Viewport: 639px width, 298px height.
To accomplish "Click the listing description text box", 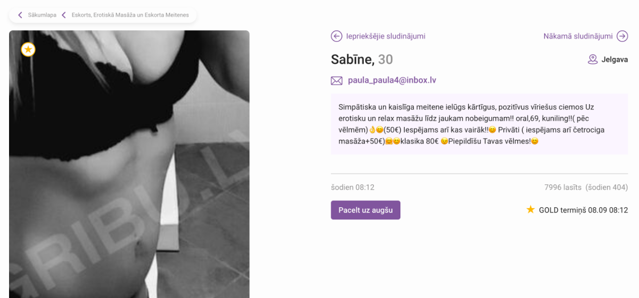I will 479,124.
